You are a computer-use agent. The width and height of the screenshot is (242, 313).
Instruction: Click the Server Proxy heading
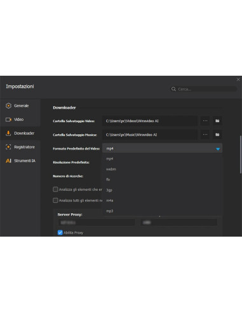pyautogui.click(x=70, y=214)
